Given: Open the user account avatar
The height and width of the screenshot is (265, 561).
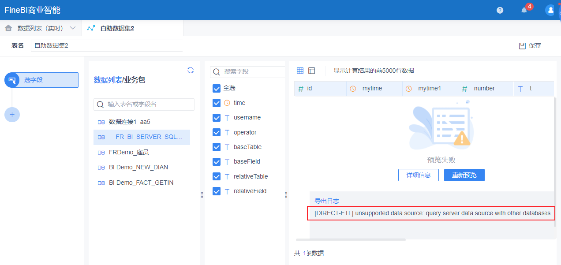Looking at the screenshot, I should click(x=550, y=10).
